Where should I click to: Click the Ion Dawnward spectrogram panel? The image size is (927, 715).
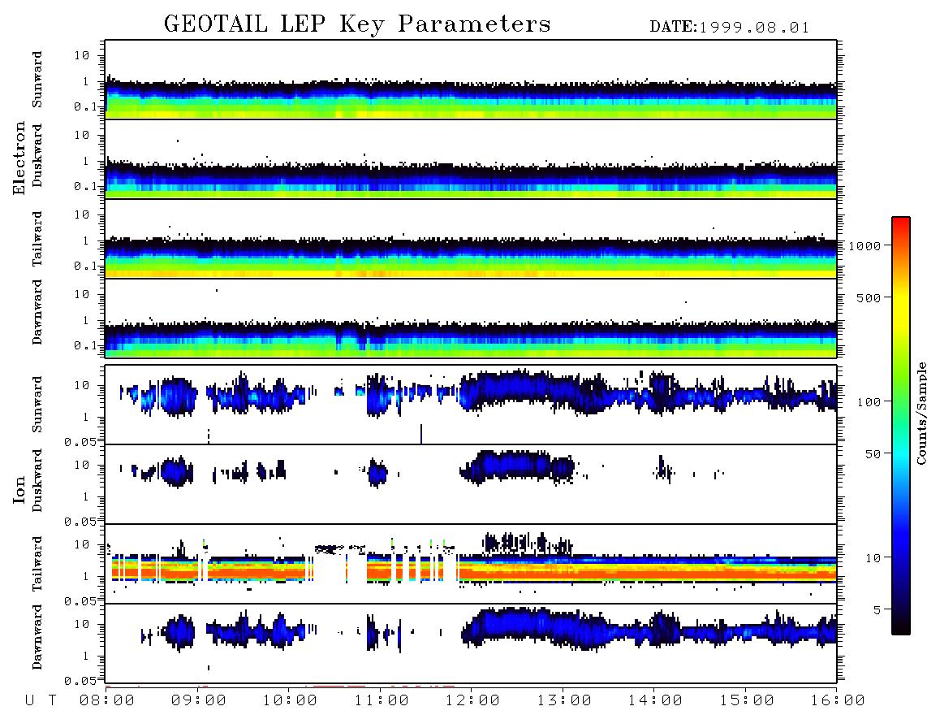471,643
